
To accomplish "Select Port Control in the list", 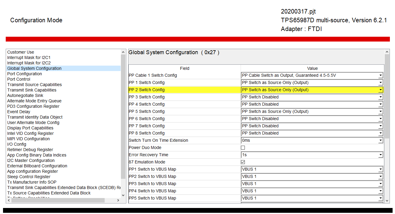I will (19, 79).
